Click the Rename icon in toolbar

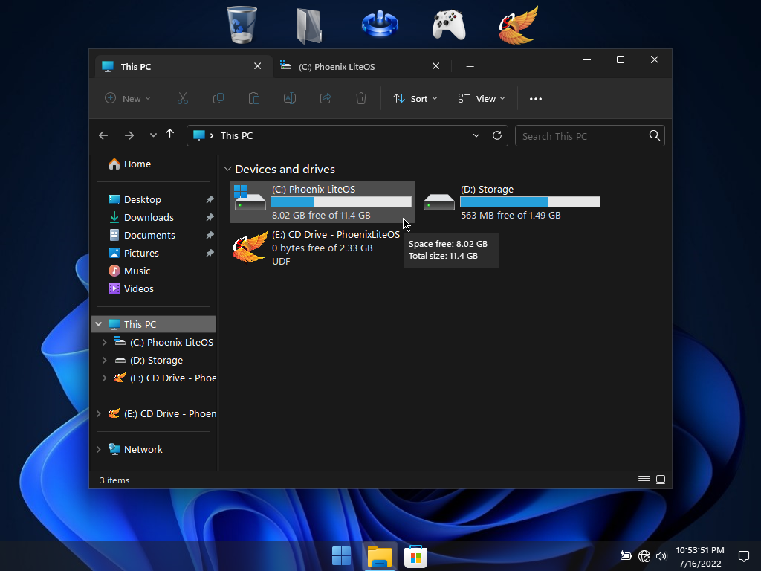point(290,98)
